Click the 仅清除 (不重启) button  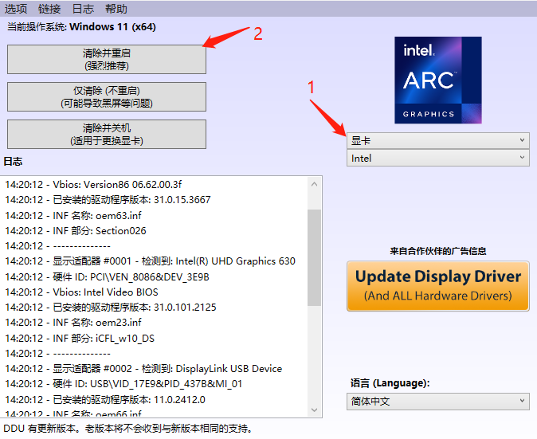tap(107, 96)
